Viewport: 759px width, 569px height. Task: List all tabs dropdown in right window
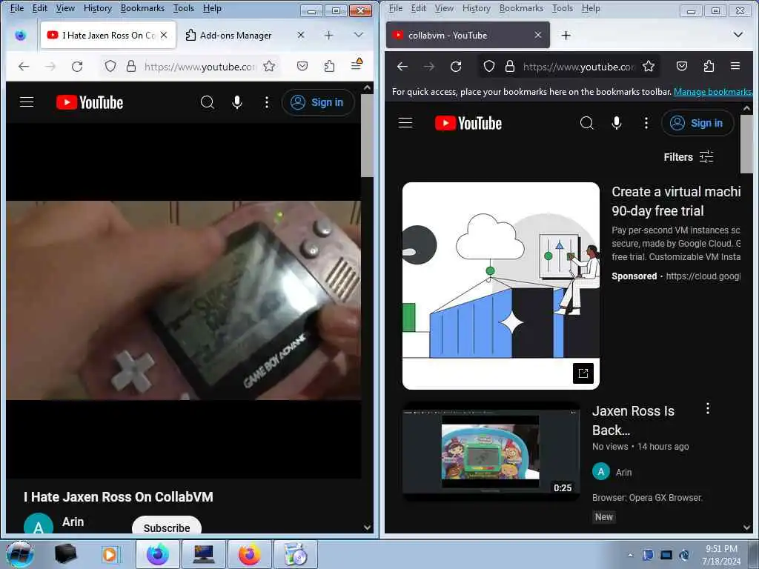pos(738,35)
